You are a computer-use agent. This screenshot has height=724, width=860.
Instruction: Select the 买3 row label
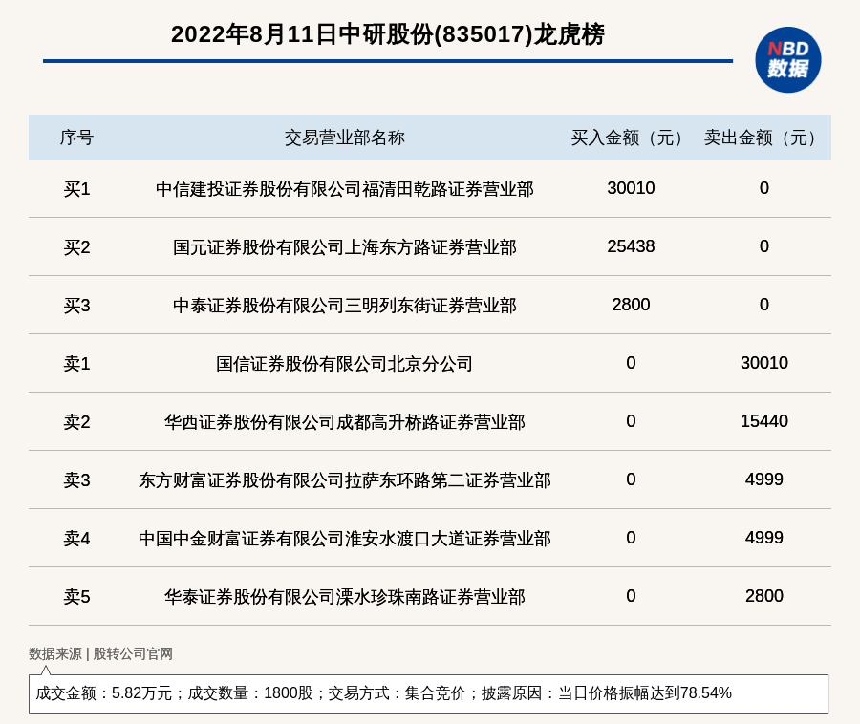tap(76, 306)
